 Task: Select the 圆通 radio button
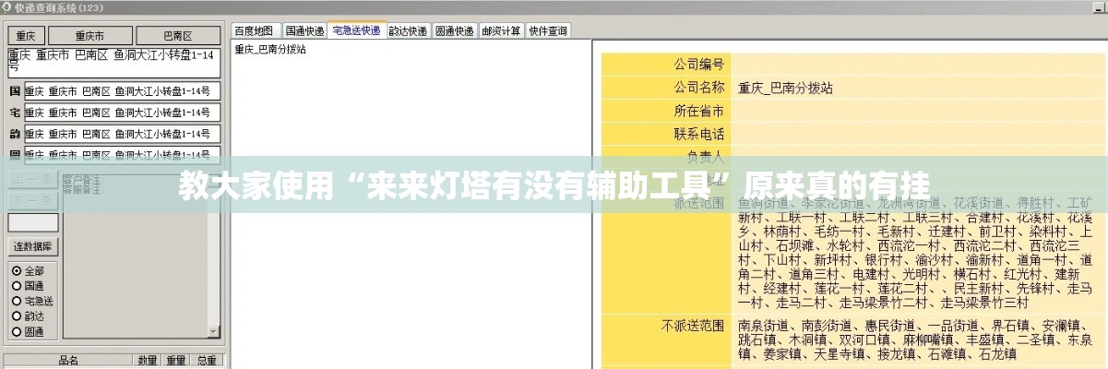click(16, 330)
